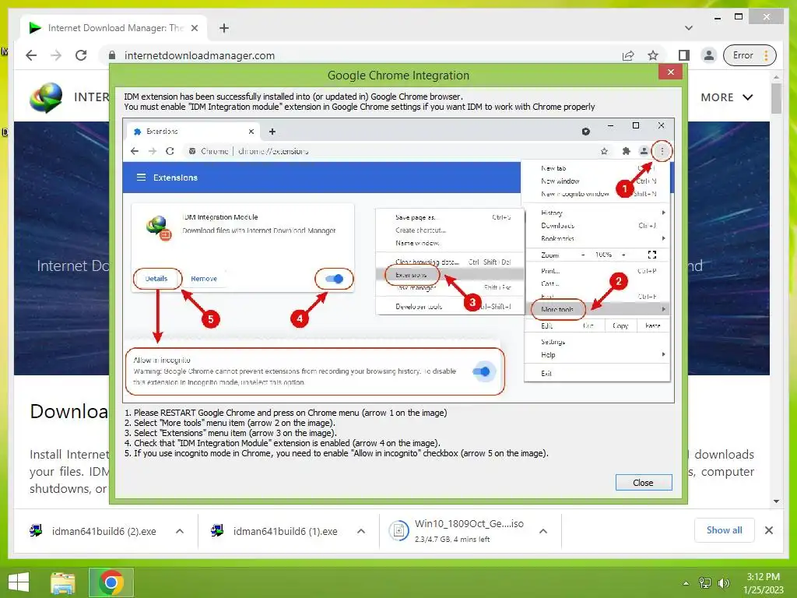Click the ISO download progress icon
This screenshot has width=797, height=598.
(399, 531)
